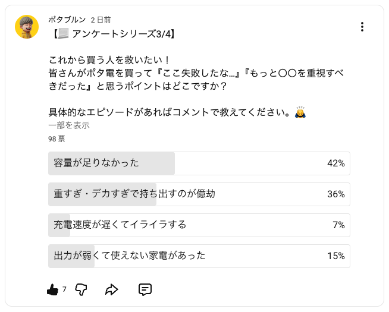Choose 充電速度が遅くてイライラする poll option
Viewport: 389px width, 312px height.
tap(199, 225)
